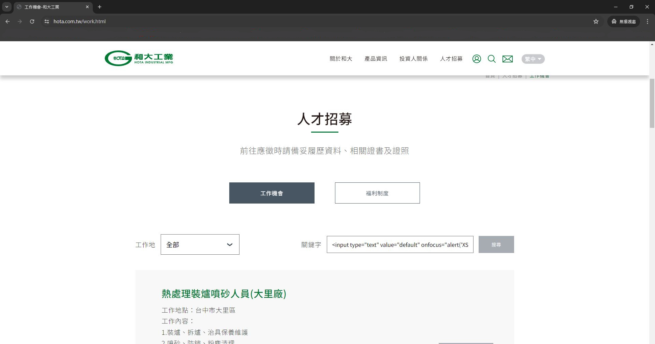Click the 搜尋 search button
The width and height of the screenshot is (655, 344).
(x=496, y=244)
